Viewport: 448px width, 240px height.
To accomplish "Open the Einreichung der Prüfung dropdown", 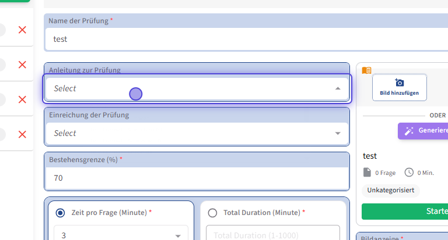I will pyautogui.click(x=338, y=133).
